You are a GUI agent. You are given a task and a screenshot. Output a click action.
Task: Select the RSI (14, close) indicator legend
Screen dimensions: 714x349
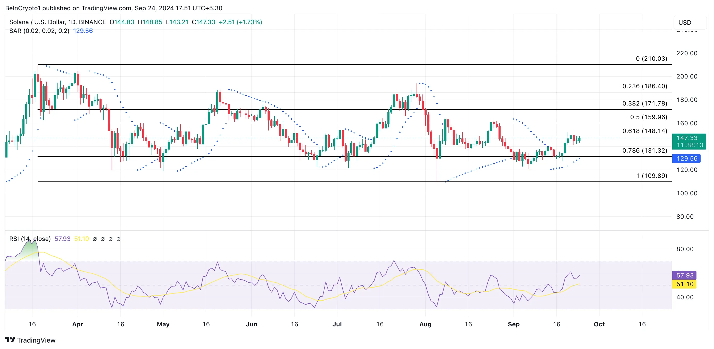30,239
